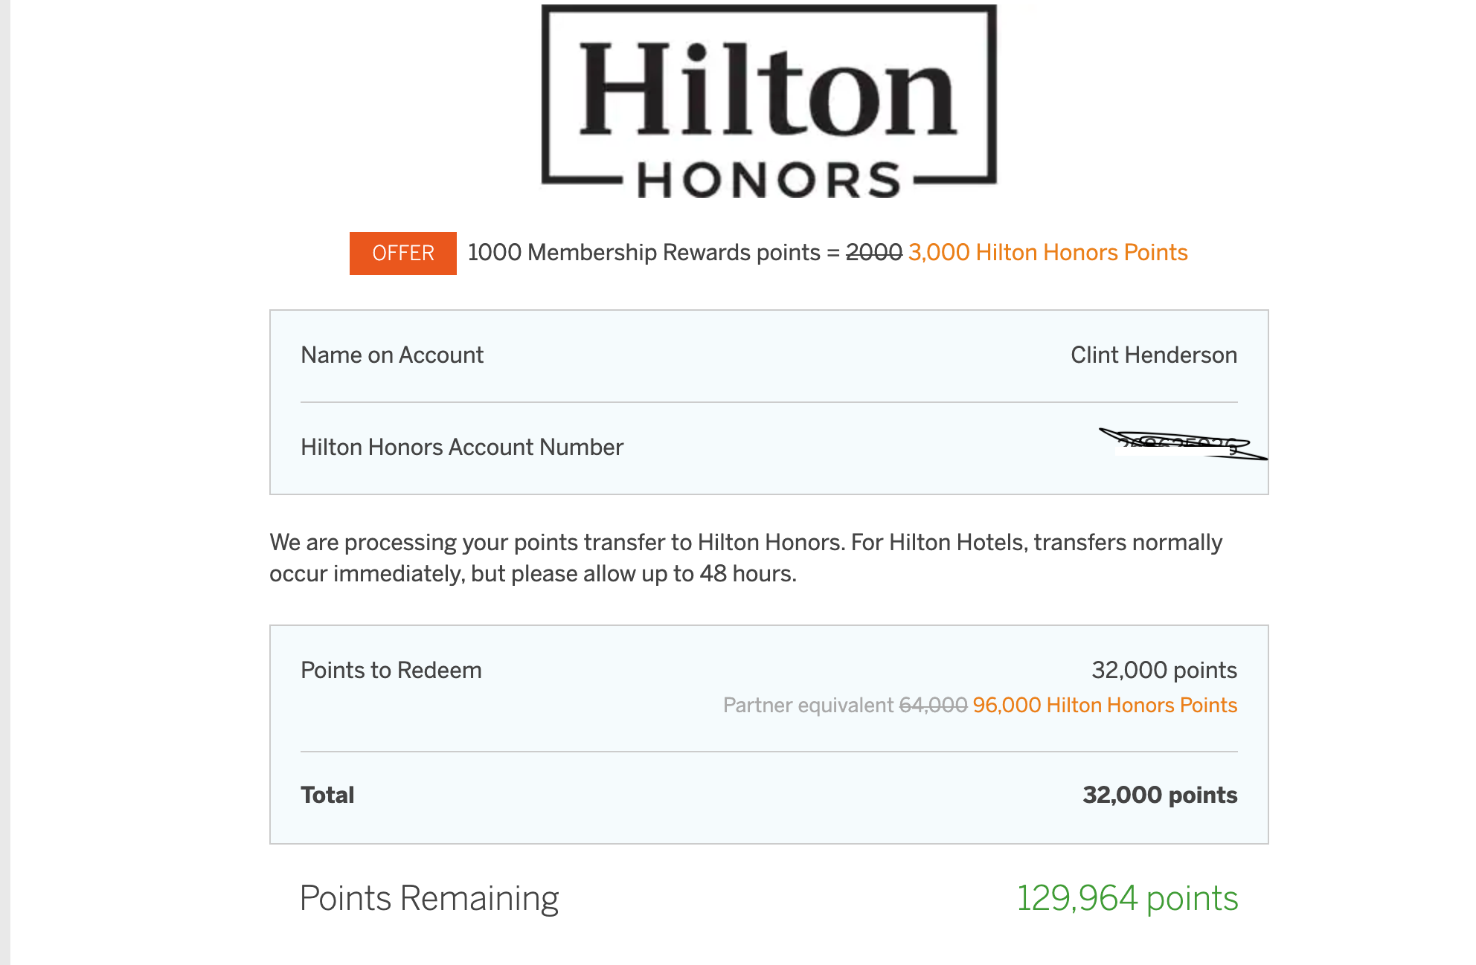Click the points transfer processing message
Viewport: 1476px width, 965px height.
click(x=745, y=558)
